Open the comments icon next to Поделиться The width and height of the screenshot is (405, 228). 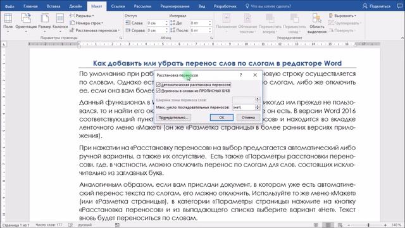pos(399,6)
